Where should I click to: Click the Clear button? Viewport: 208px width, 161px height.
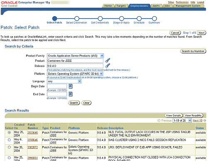click(86, 103)
